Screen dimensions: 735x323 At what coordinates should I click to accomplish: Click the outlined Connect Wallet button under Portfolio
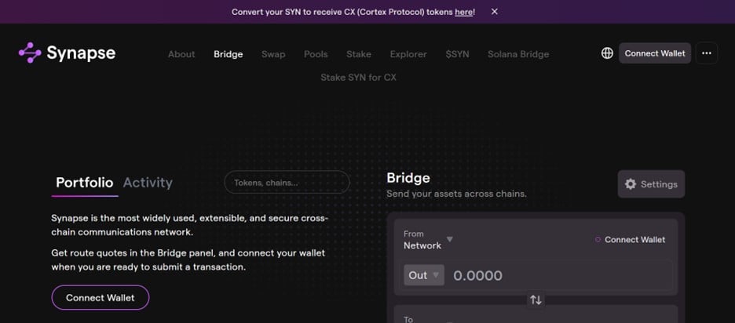click(101, 298)
